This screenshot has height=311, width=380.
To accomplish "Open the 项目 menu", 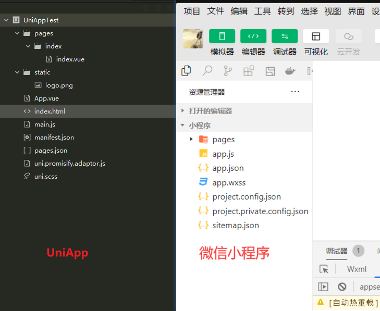I will (192, 11).
